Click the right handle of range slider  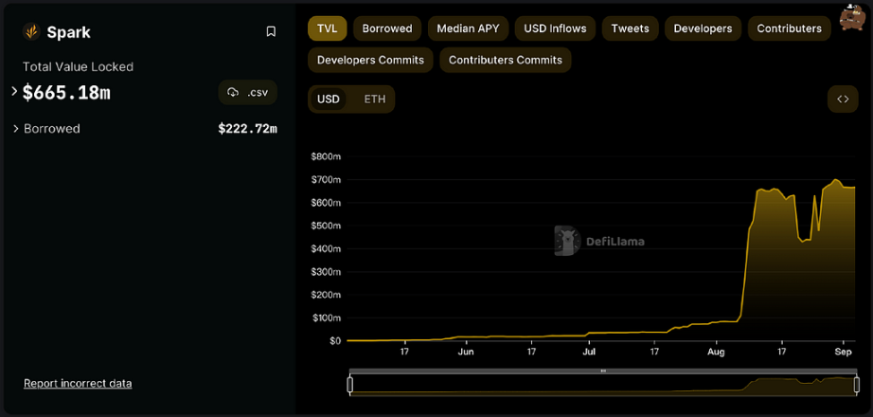(x=856, y=385)
